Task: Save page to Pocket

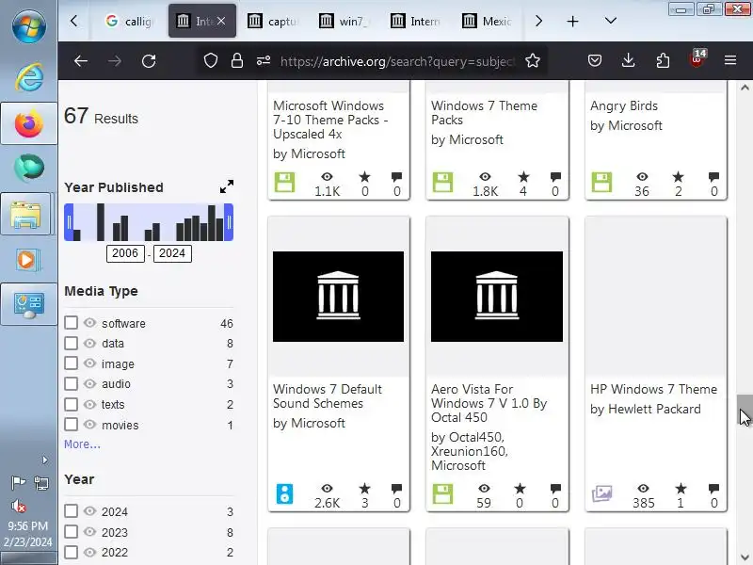Action: point(595,60)
